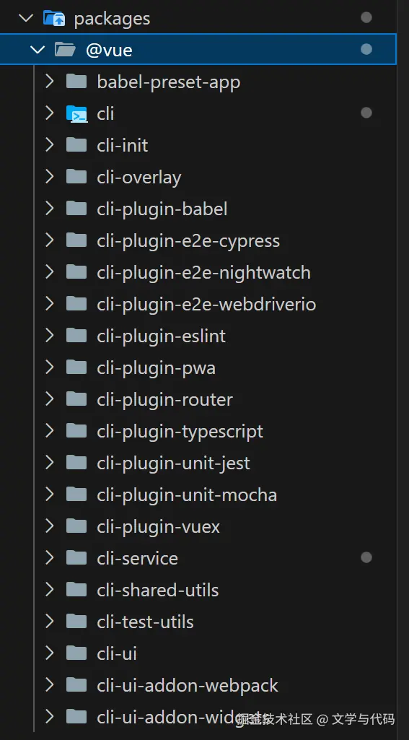Click the babel-preset-app folder icon

[x=76, y=82]
